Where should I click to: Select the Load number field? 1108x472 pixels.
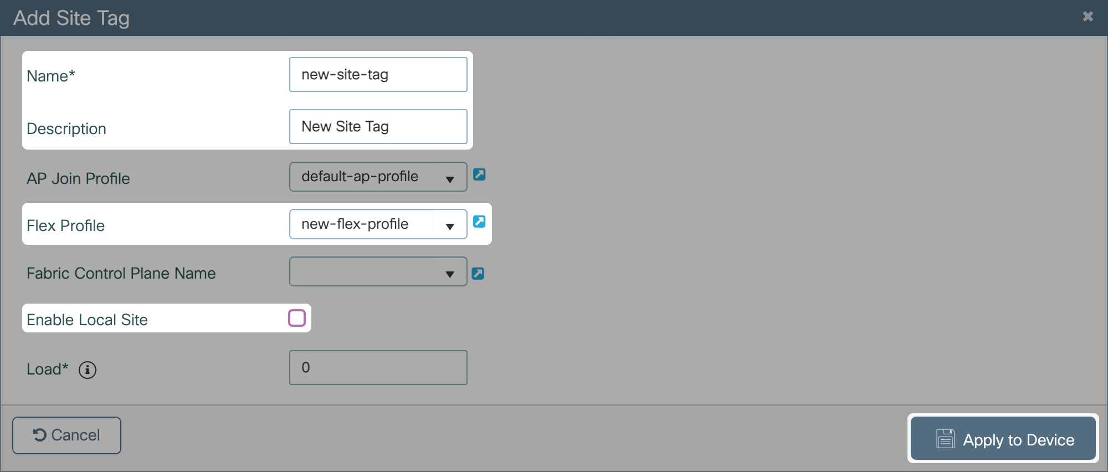(378, 368)
